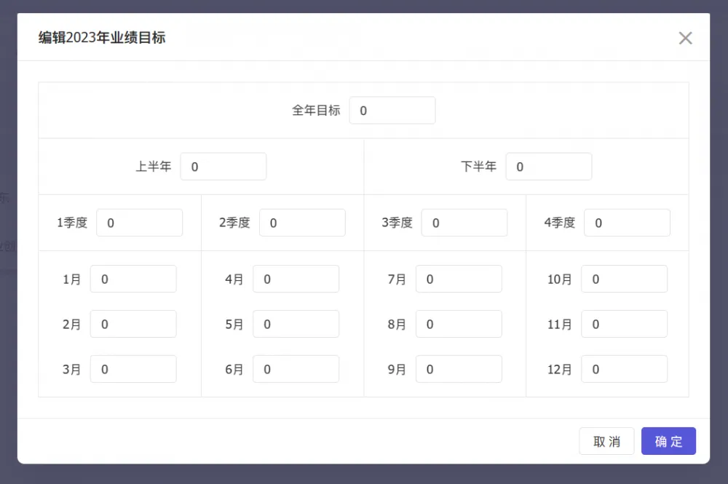The width and height of the screenshot is (728, 484).
Task: Select the 9月 input box
Action: tap(459, 369)
